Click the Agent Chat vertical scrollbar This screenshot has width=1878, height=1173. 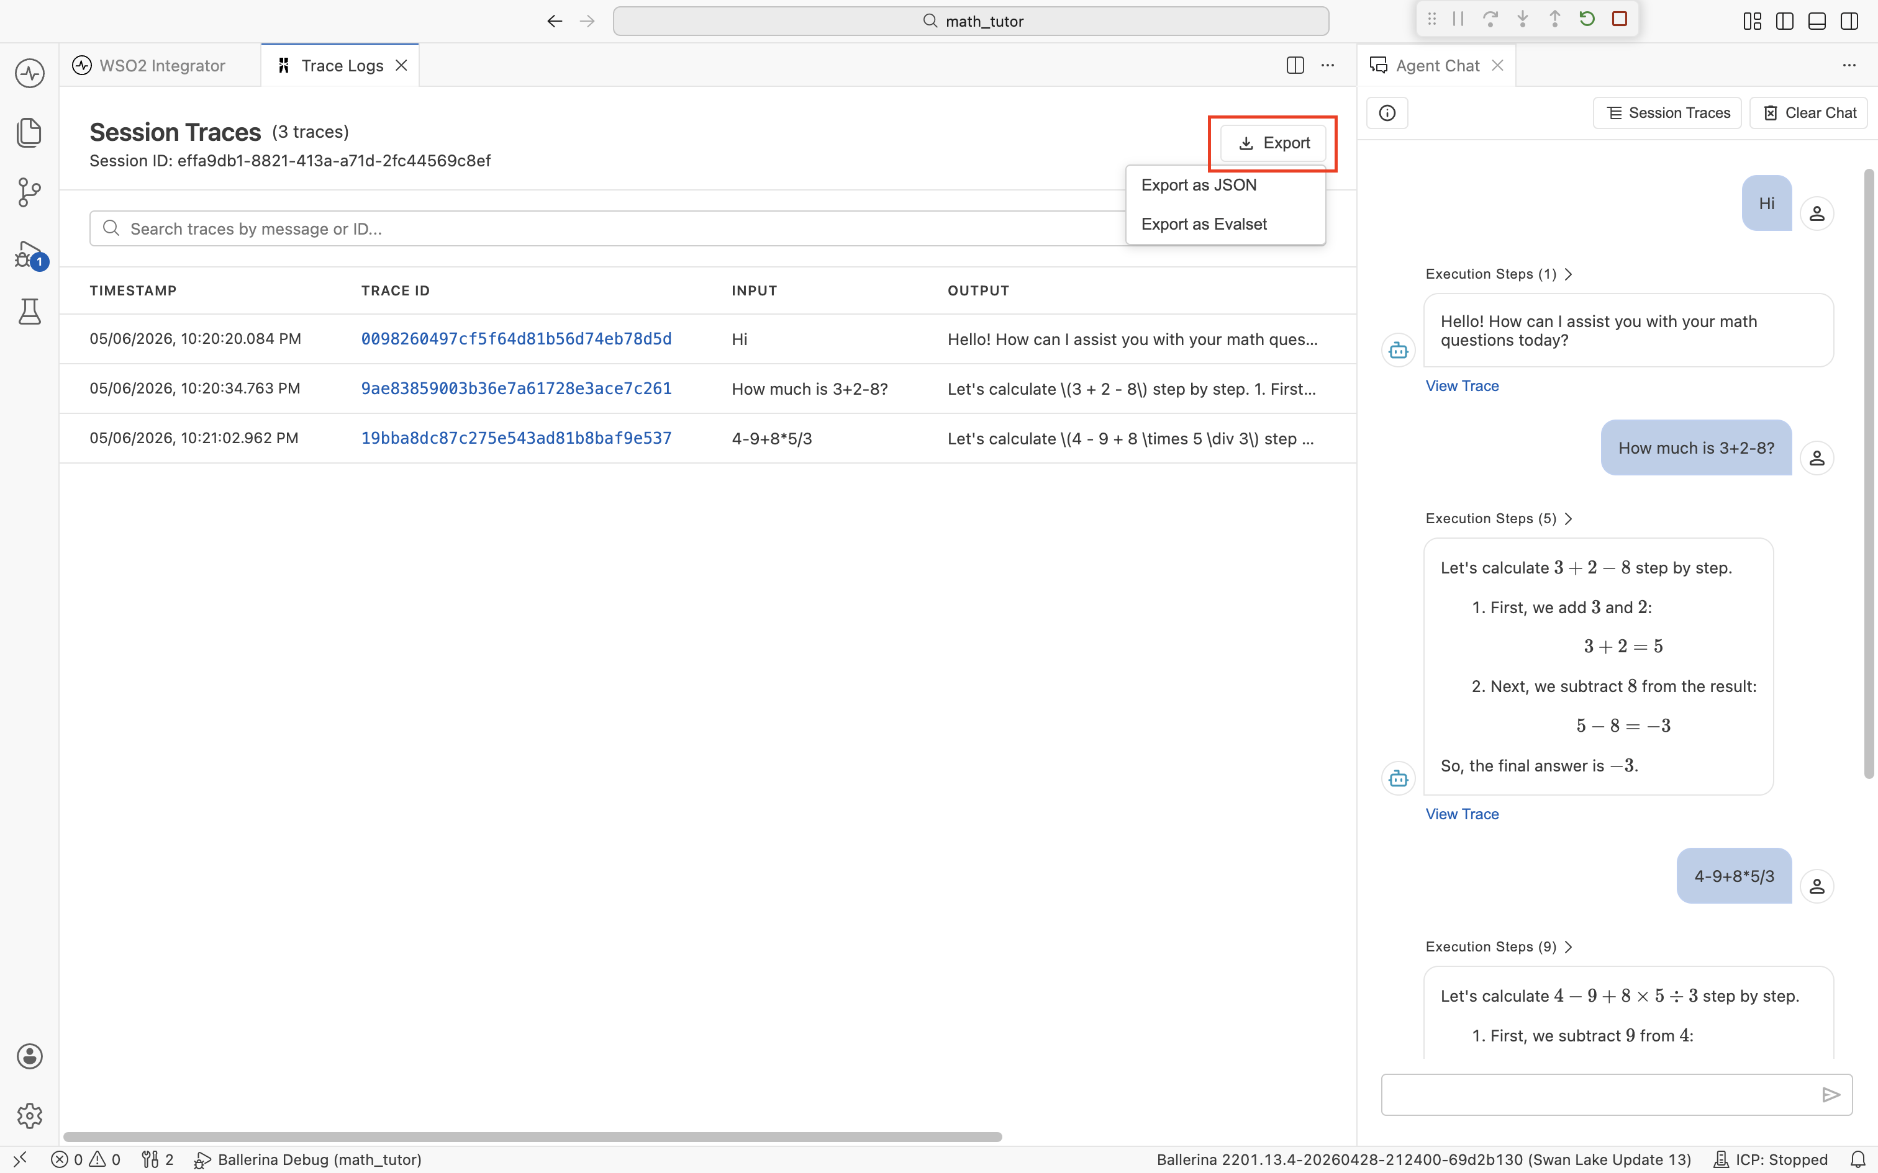pyautogui.click(x=1869, y=473)
